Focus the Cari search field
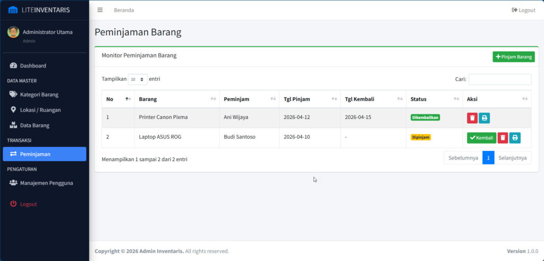Viewport: 544px width, 261px height. click(x=499, y=79)
